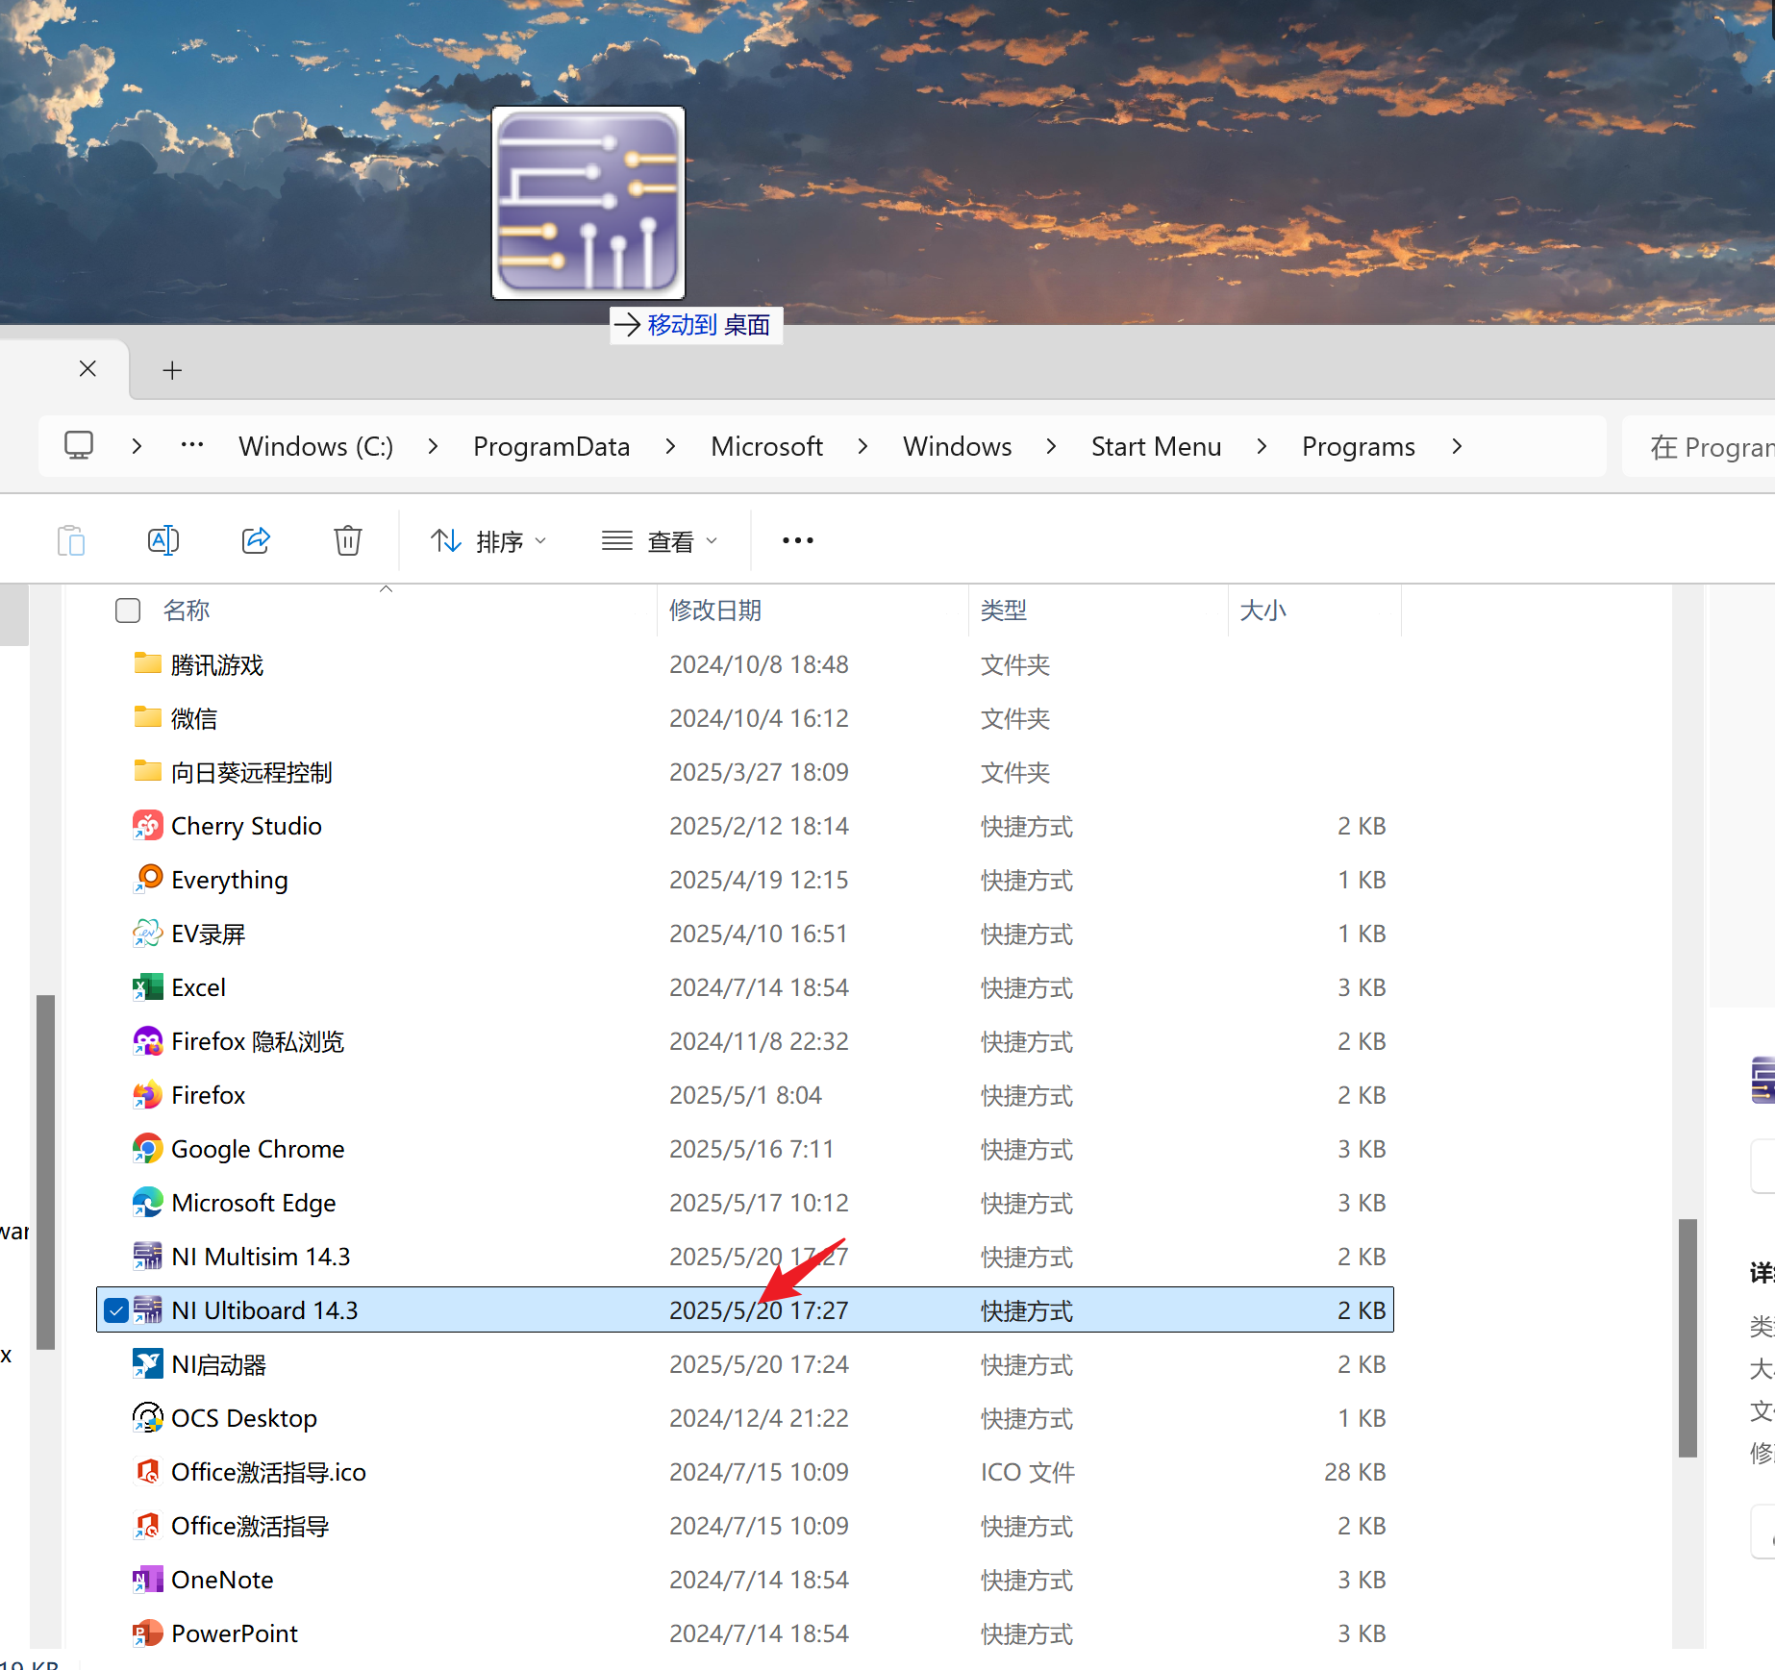Expand the chevron after the This PC icon
Screen dimensions: 1775x1670
click(137, 446)
